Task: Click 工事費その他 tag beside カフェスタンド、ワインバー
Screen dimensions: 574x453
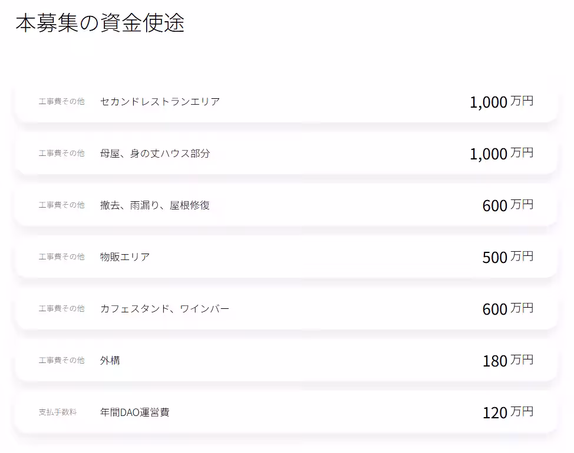Action: click(62, 309)
